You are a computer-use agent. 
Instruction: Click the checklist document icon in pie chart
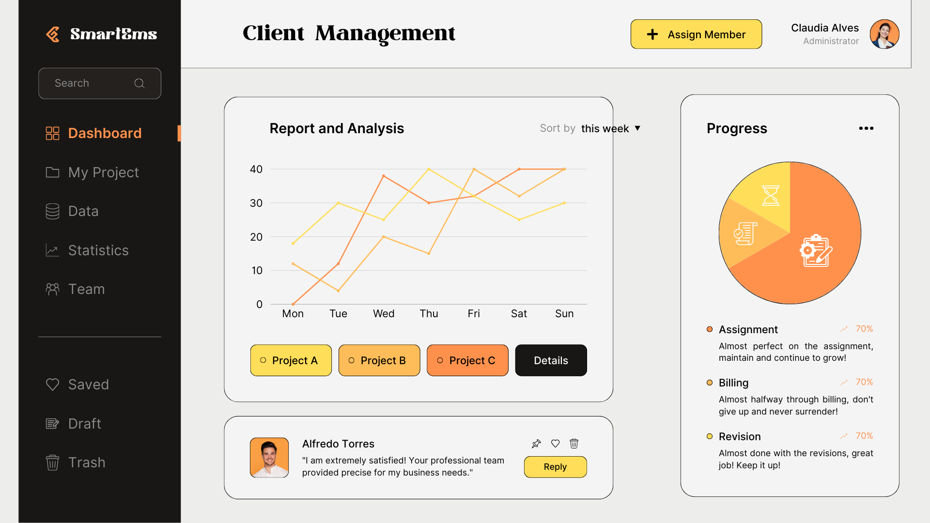click(745, 234)
